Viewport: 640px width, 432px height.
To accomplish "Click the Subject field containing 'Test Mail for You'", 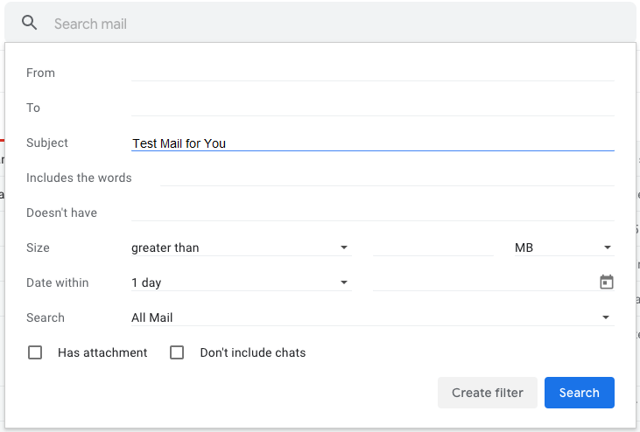I will (372, 143).
